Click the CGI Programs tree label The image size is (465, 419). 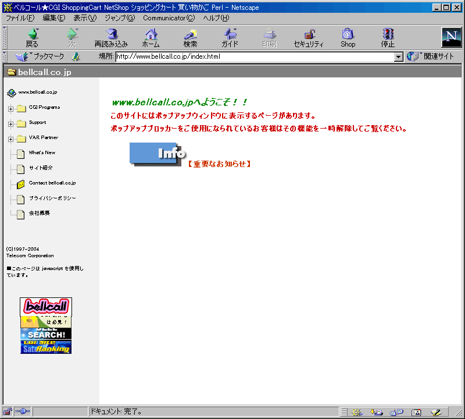tap(44, 107)
